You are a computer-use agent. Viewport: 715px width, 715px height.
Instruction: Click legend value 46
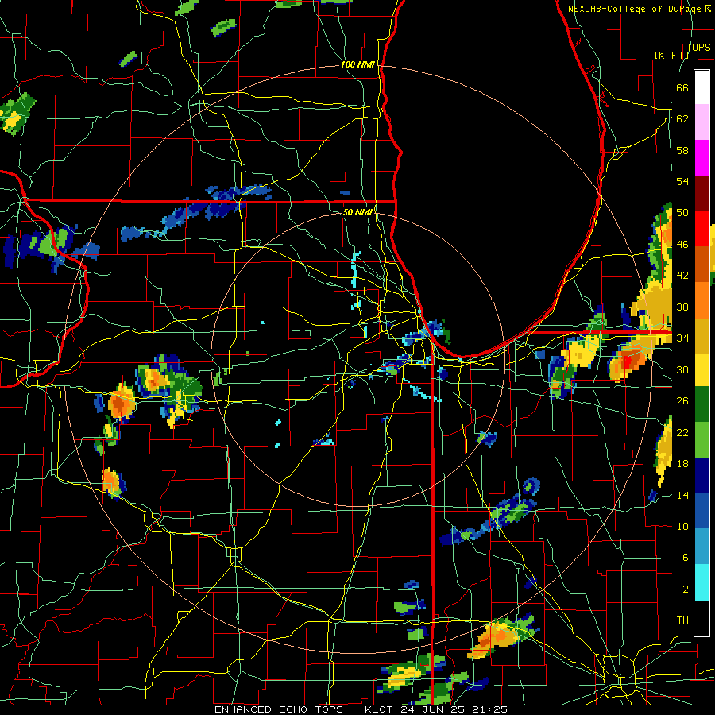682,245
